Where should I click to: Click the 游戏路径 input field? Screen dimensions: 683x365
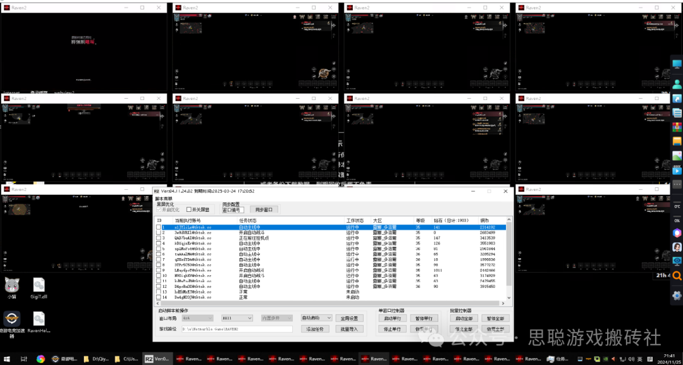click(x=237, y=329)
